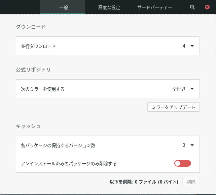The image size is (216, 195).
Task: Switch to the 一般 tab
Action: 64,7
